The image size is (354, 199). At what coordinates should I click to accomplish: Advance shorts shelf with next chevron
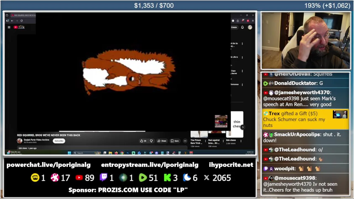[242, 127]
